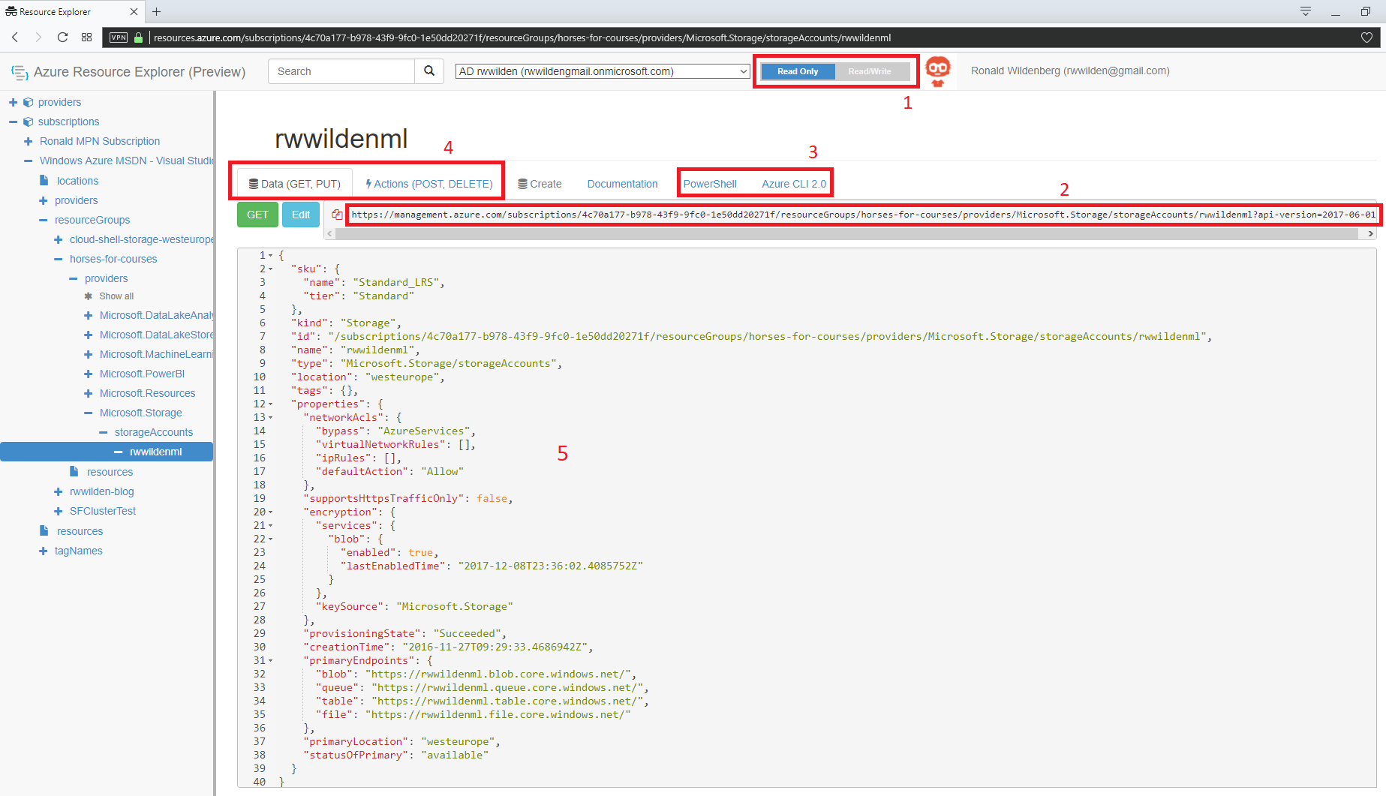Switch mode to Read Only
This screenshot has height=796, width=1386.
tap(798, 71)
